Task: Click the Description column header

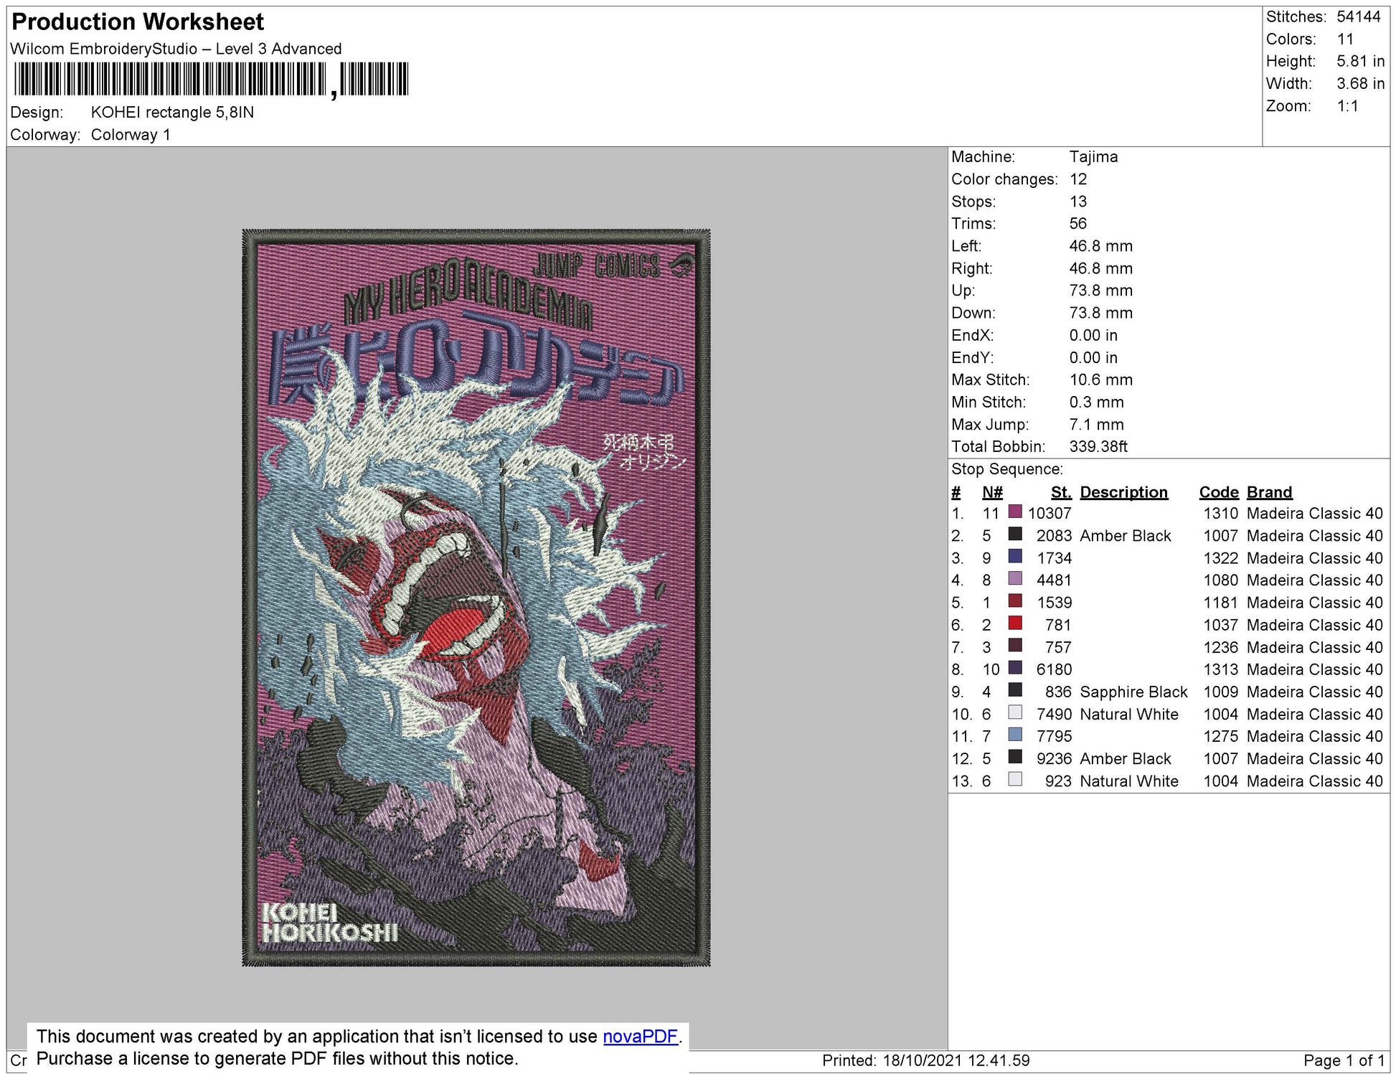Action: pyautogui.click(x=1123, y=492)
